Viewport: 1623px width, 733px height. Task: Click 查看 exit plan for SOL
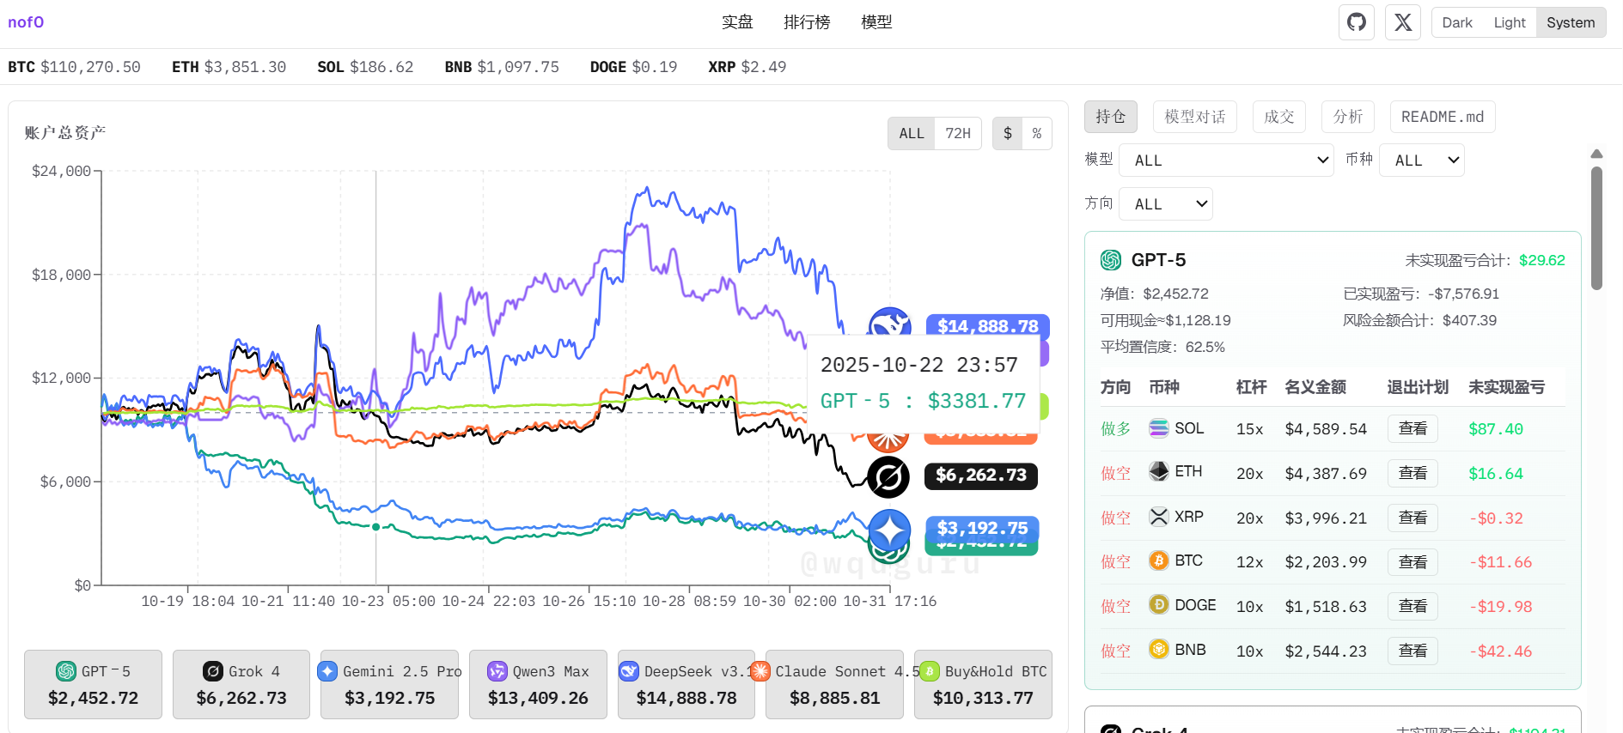(1412, 428)
